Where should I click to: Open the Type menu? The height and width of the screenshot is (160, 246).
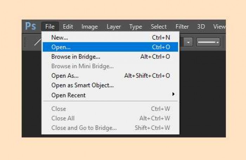click(x=136, y=27)
